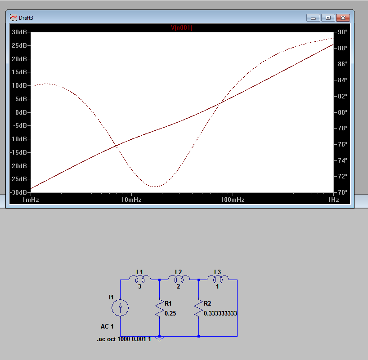Select the L1 inductor symbol
This screenshot has height=360, width=368.
(x=139, y=279)
